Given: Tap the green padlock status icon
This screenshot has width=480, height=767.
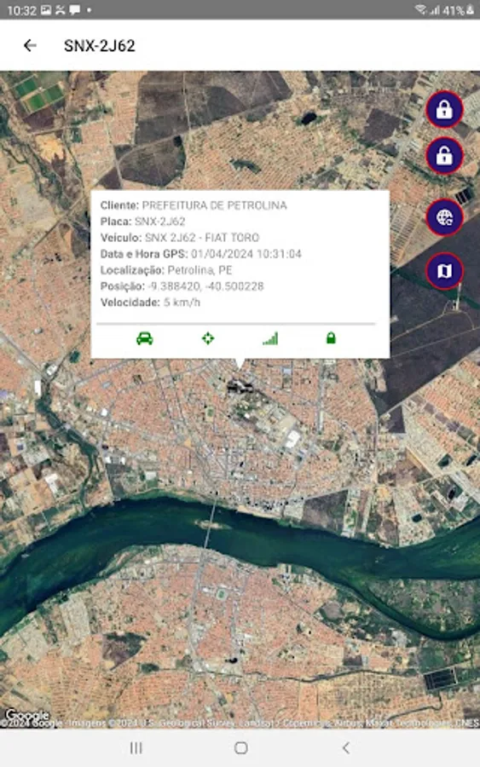Looking at the screenshot, I should coord(331,338).
